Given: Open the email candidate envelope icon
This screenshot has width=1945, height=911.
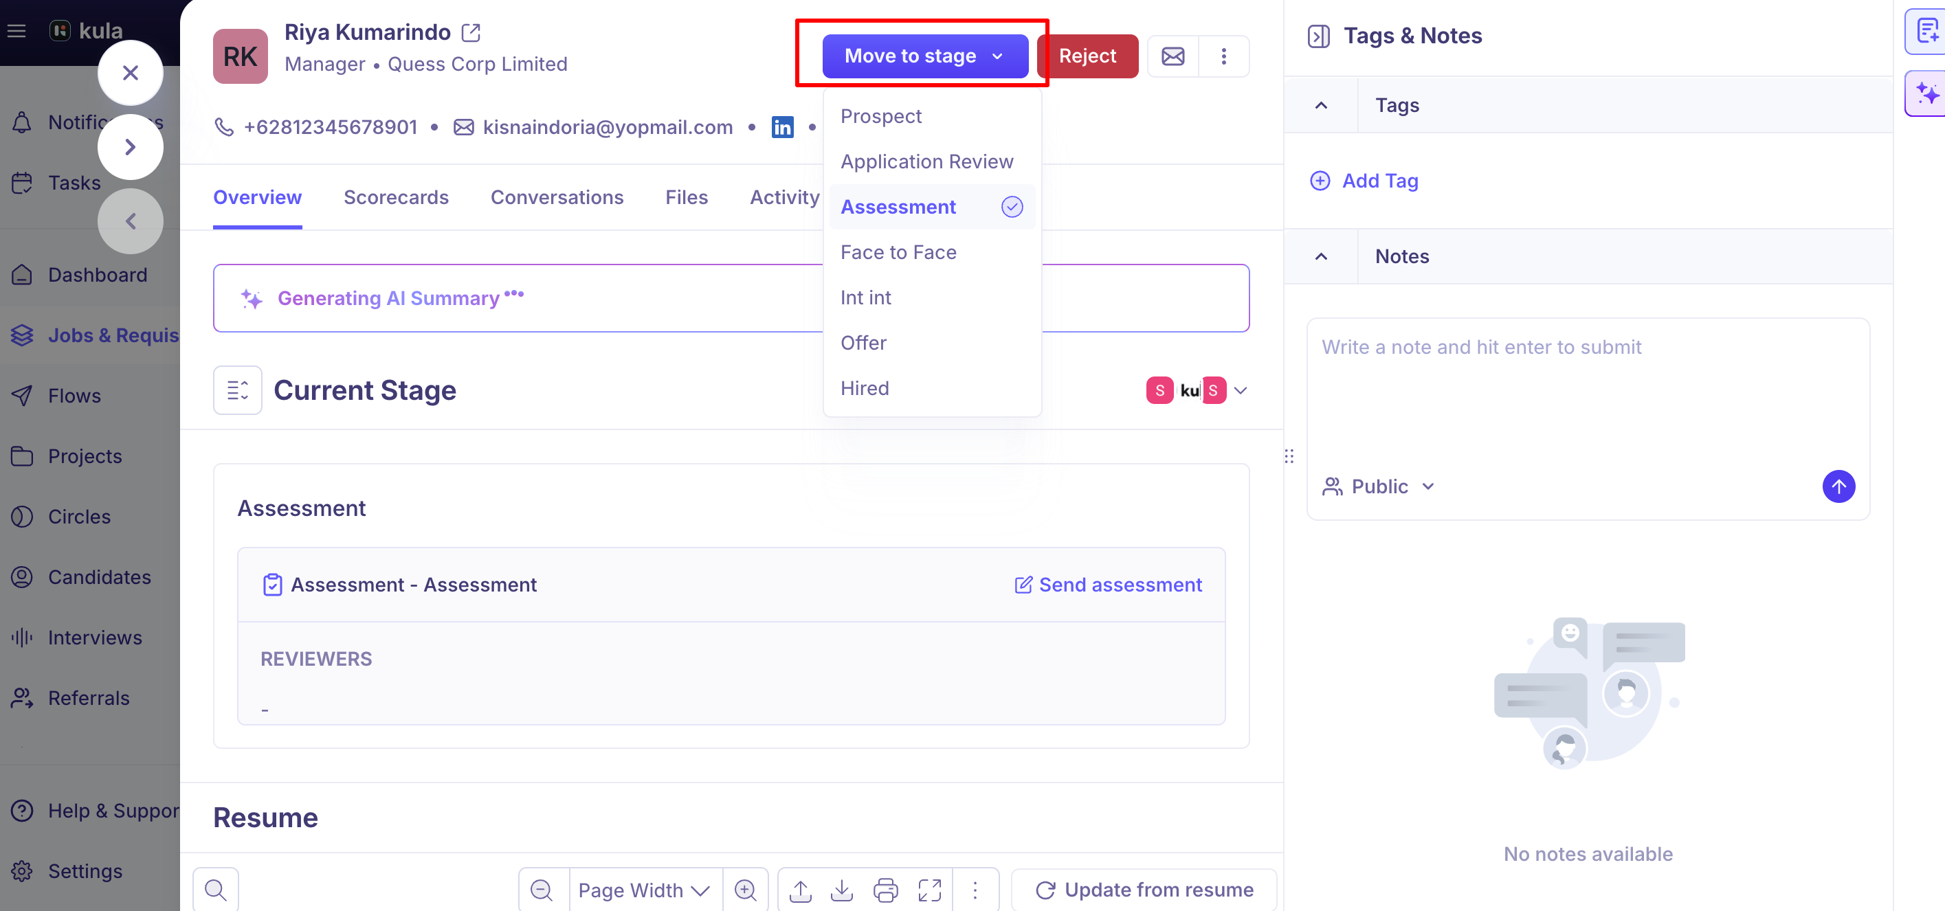Looking at the screenshot, I should (1172, 56).
